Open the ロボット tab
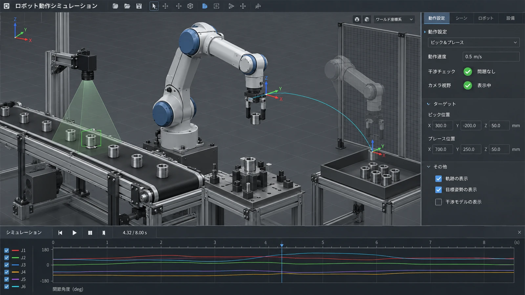 click(x=486, y=18)
